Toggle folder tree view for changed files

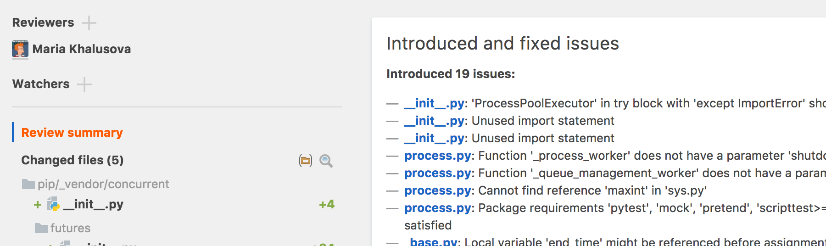(x=306, y=161)
